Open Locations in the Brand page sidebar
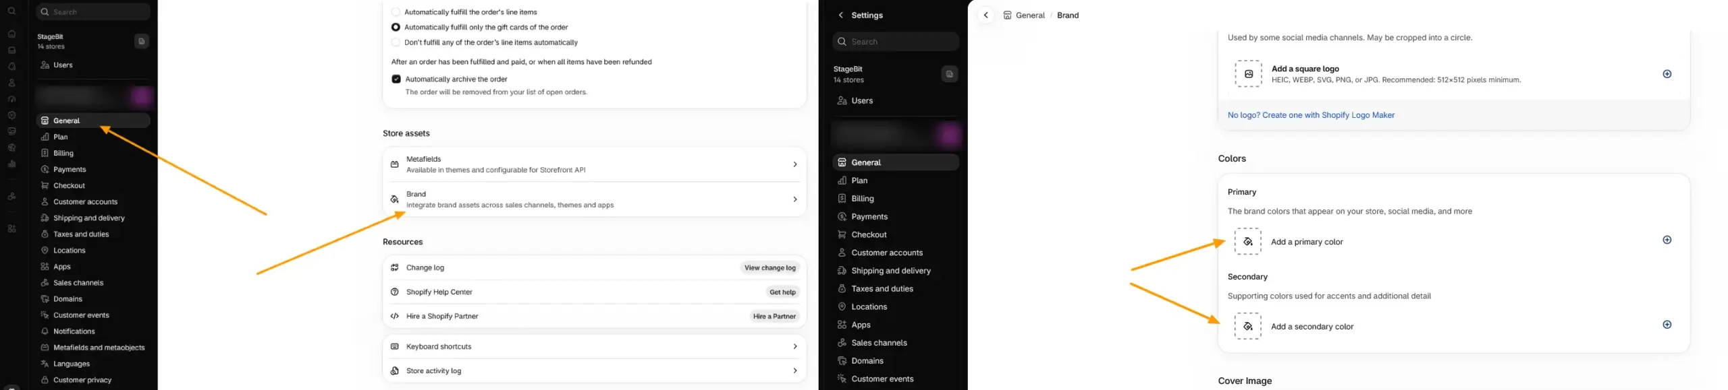Viewport: 1728px width, 390px height. click(896, 306)
